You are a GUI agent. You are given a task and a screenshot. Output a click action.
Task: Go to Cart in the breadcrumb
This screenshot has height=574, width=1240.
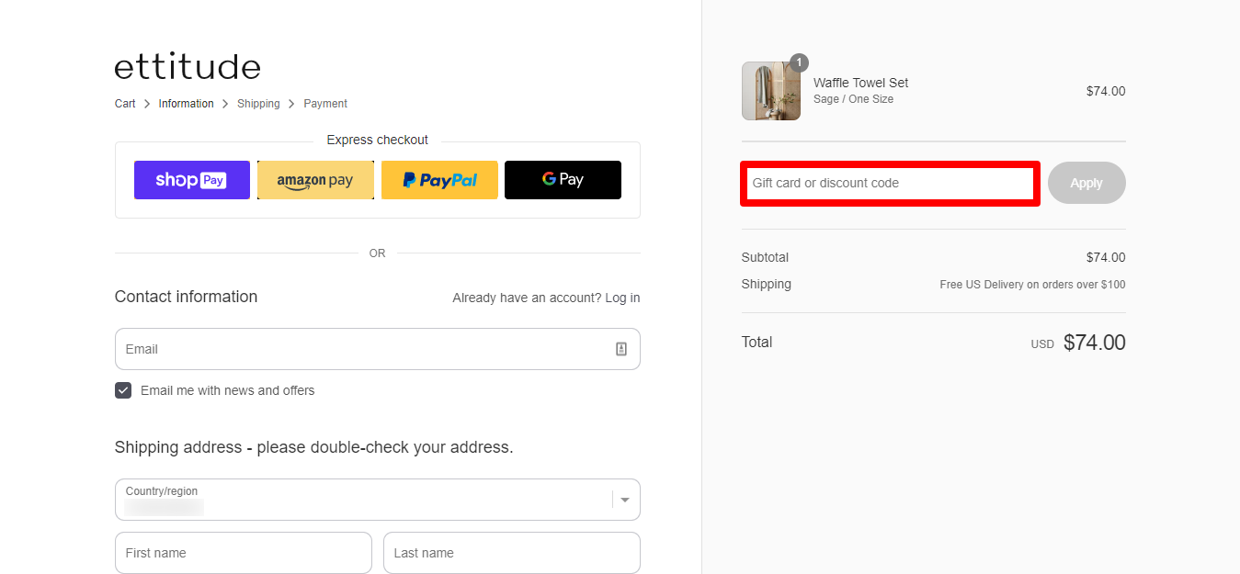pos(125,104)
